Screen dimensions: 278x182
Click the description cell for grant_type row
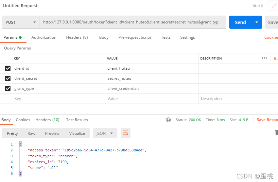coord(238,89)
